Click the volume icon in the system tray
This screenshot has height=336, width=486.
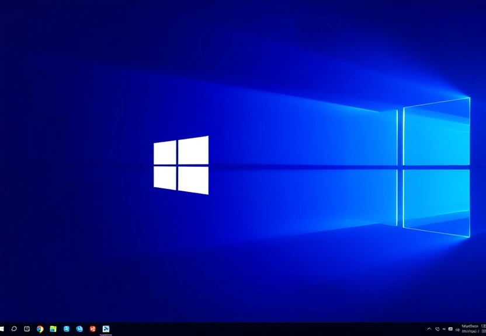(444, 328)
